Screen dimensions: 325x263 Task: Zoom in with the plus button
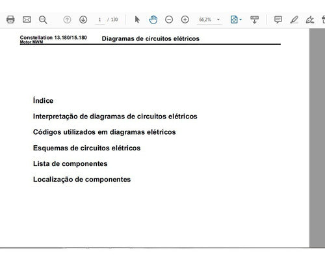(x=185, y=20)
